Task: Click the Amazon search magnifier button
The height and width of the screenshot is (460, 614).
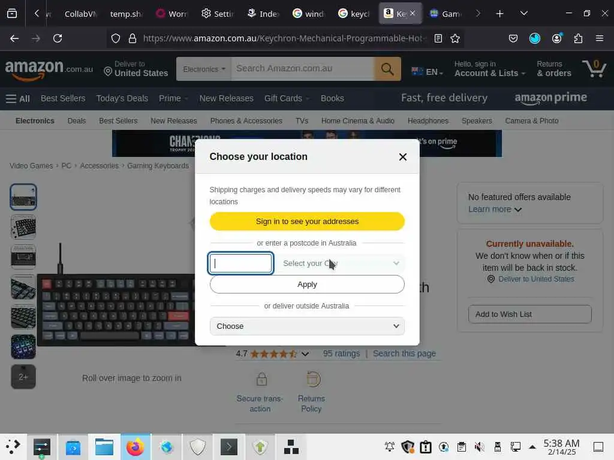Action: click(387, 69)
